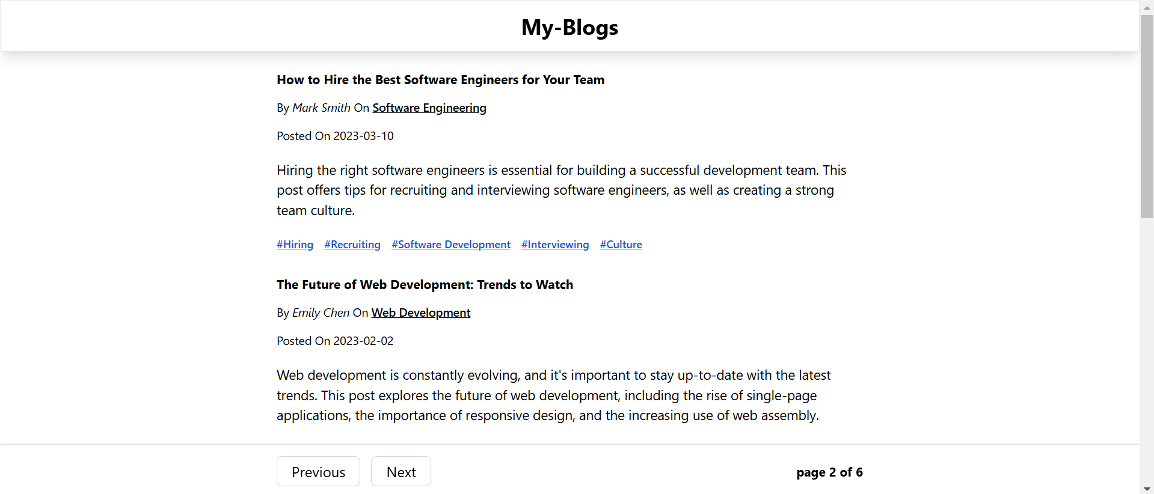Click the scrollbar down arrow

(1147, 488)
